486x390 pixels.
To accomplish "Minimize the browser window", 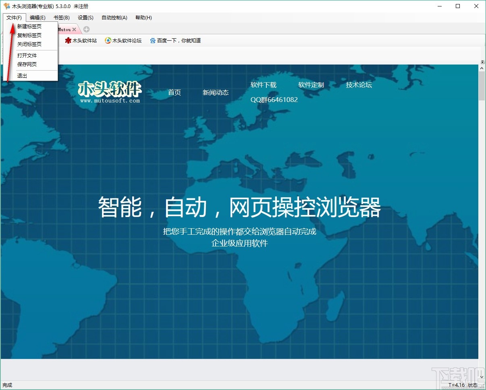I will click(439, 6).
